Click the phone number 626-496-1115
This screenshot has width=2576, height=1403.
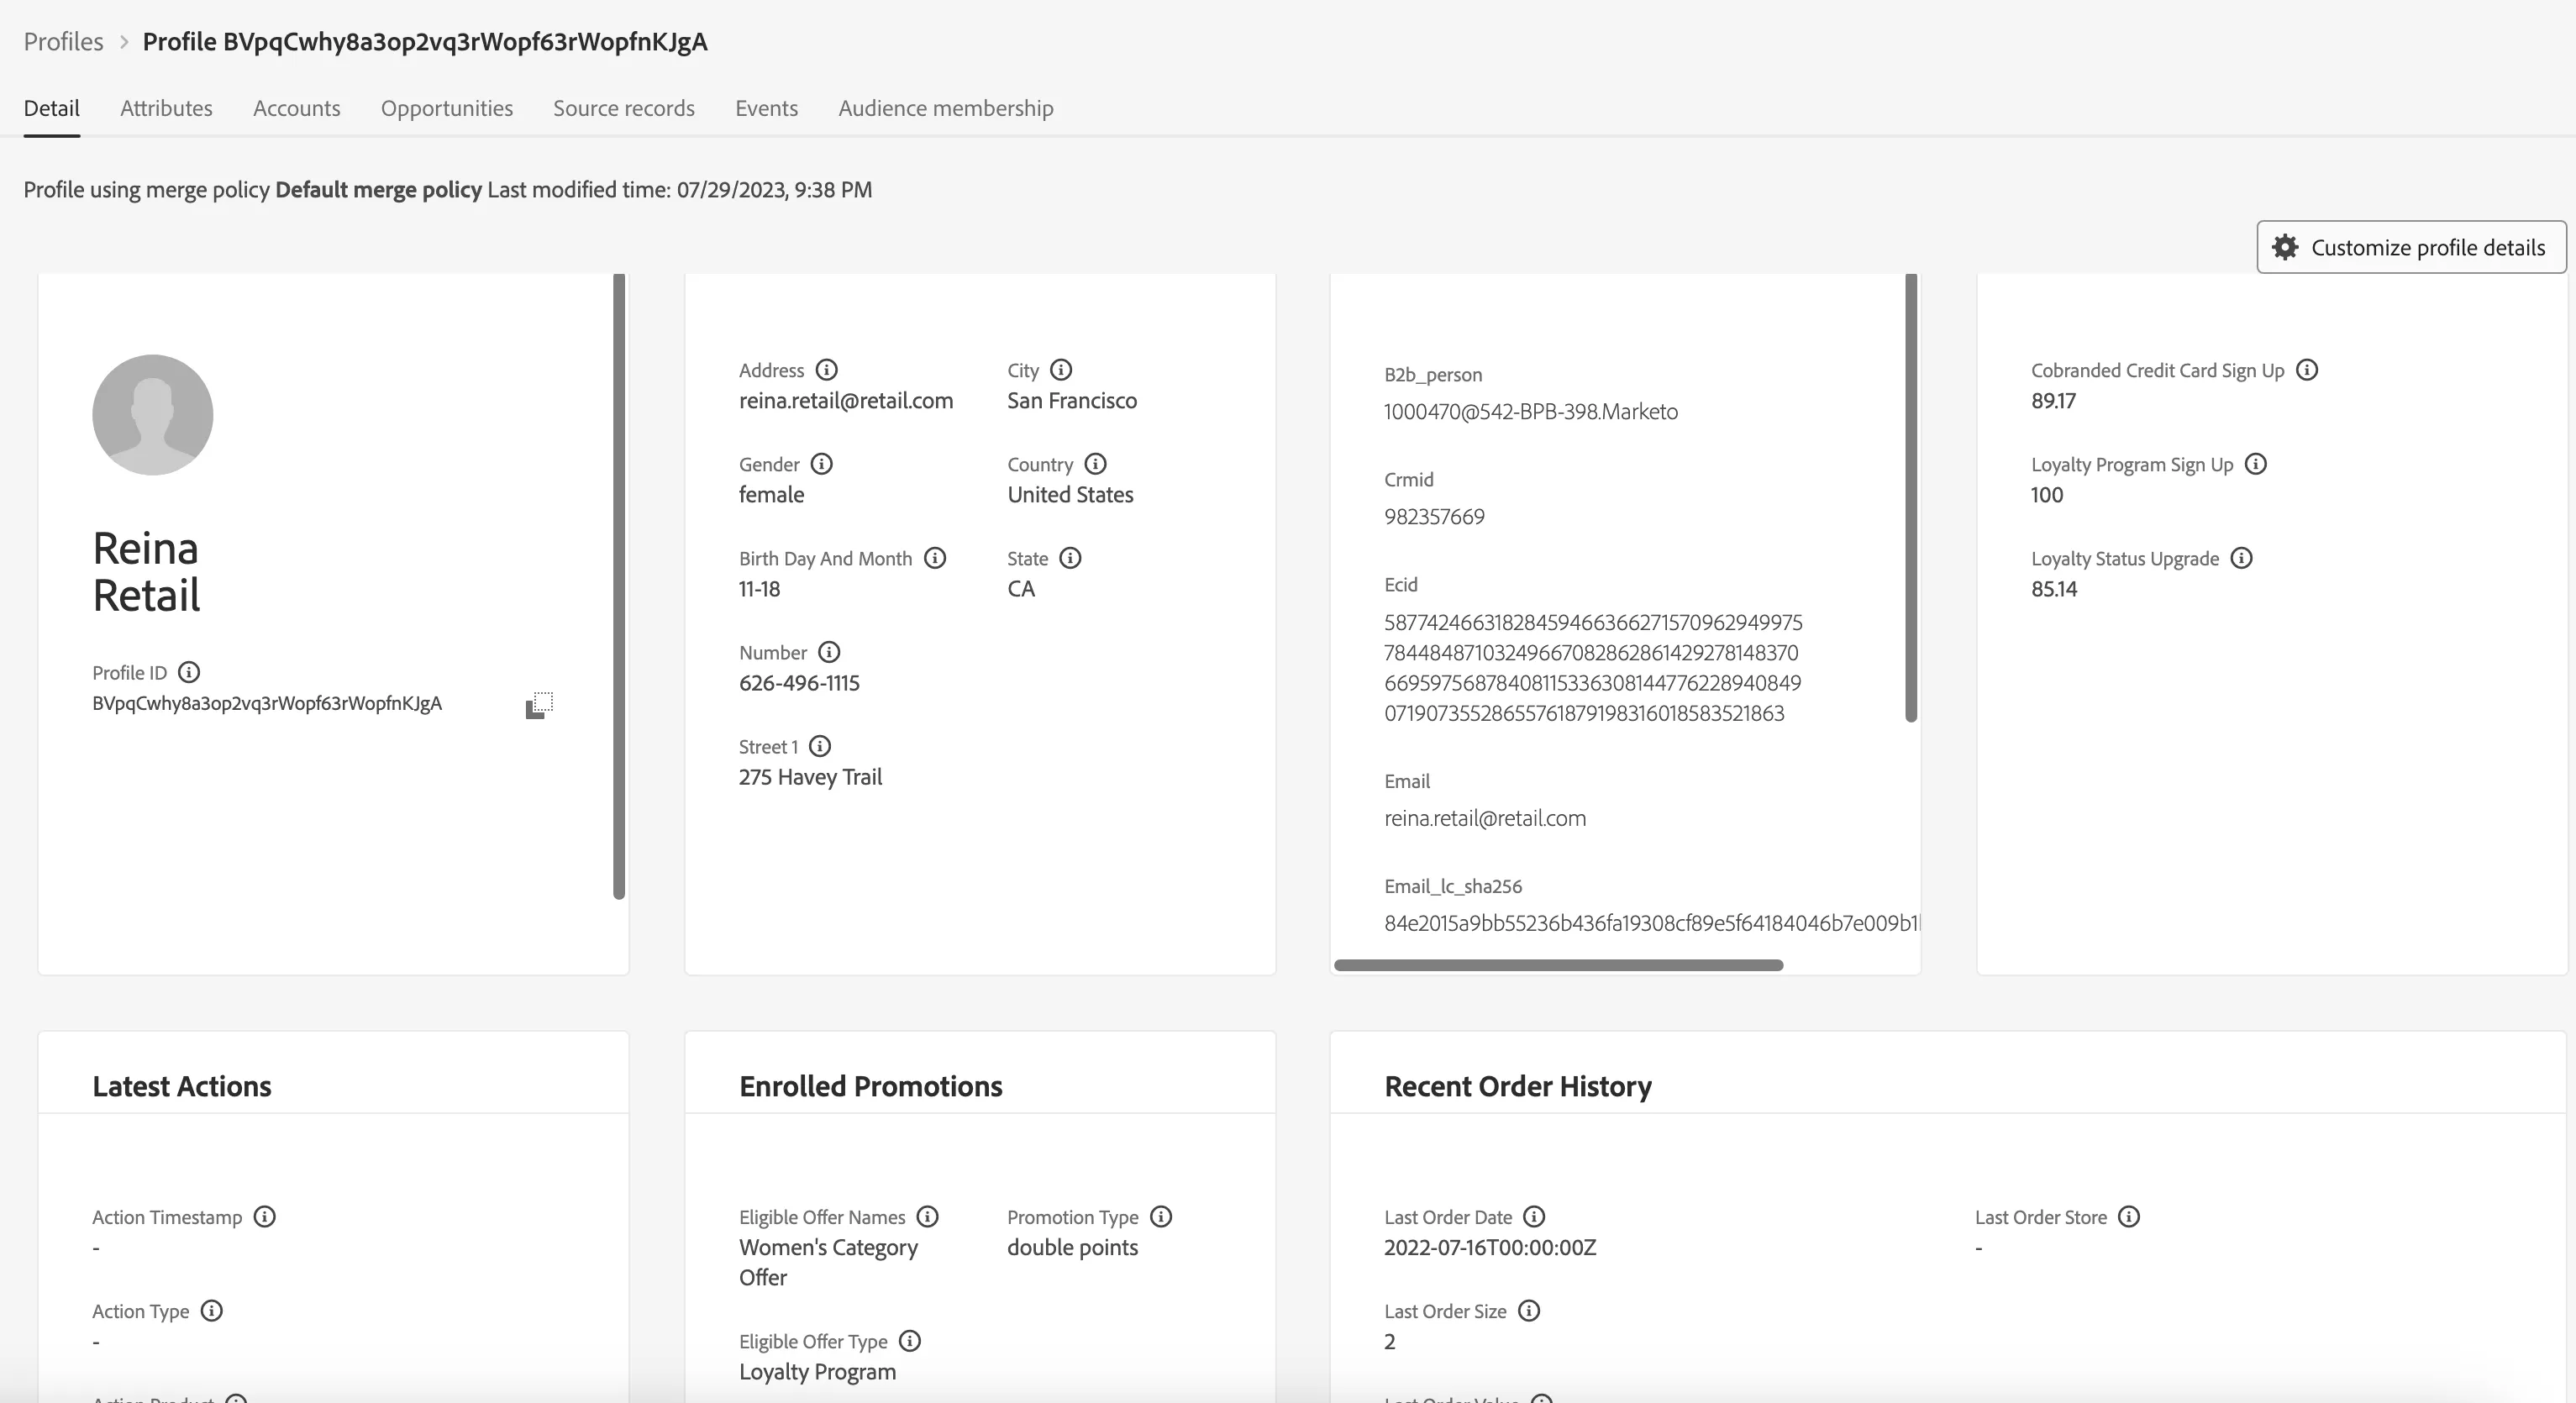[x=799, y=683]
